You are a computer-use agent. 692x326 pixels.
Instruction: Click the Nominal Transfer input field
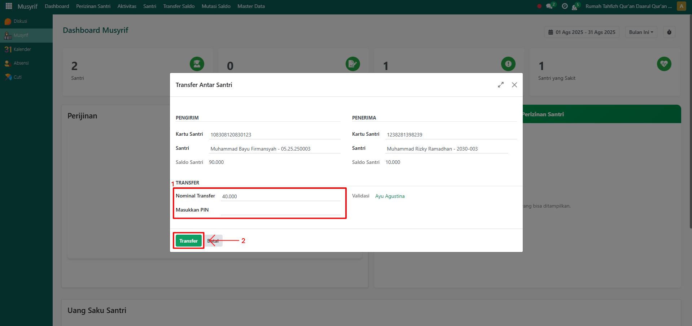tap(280, 196)
